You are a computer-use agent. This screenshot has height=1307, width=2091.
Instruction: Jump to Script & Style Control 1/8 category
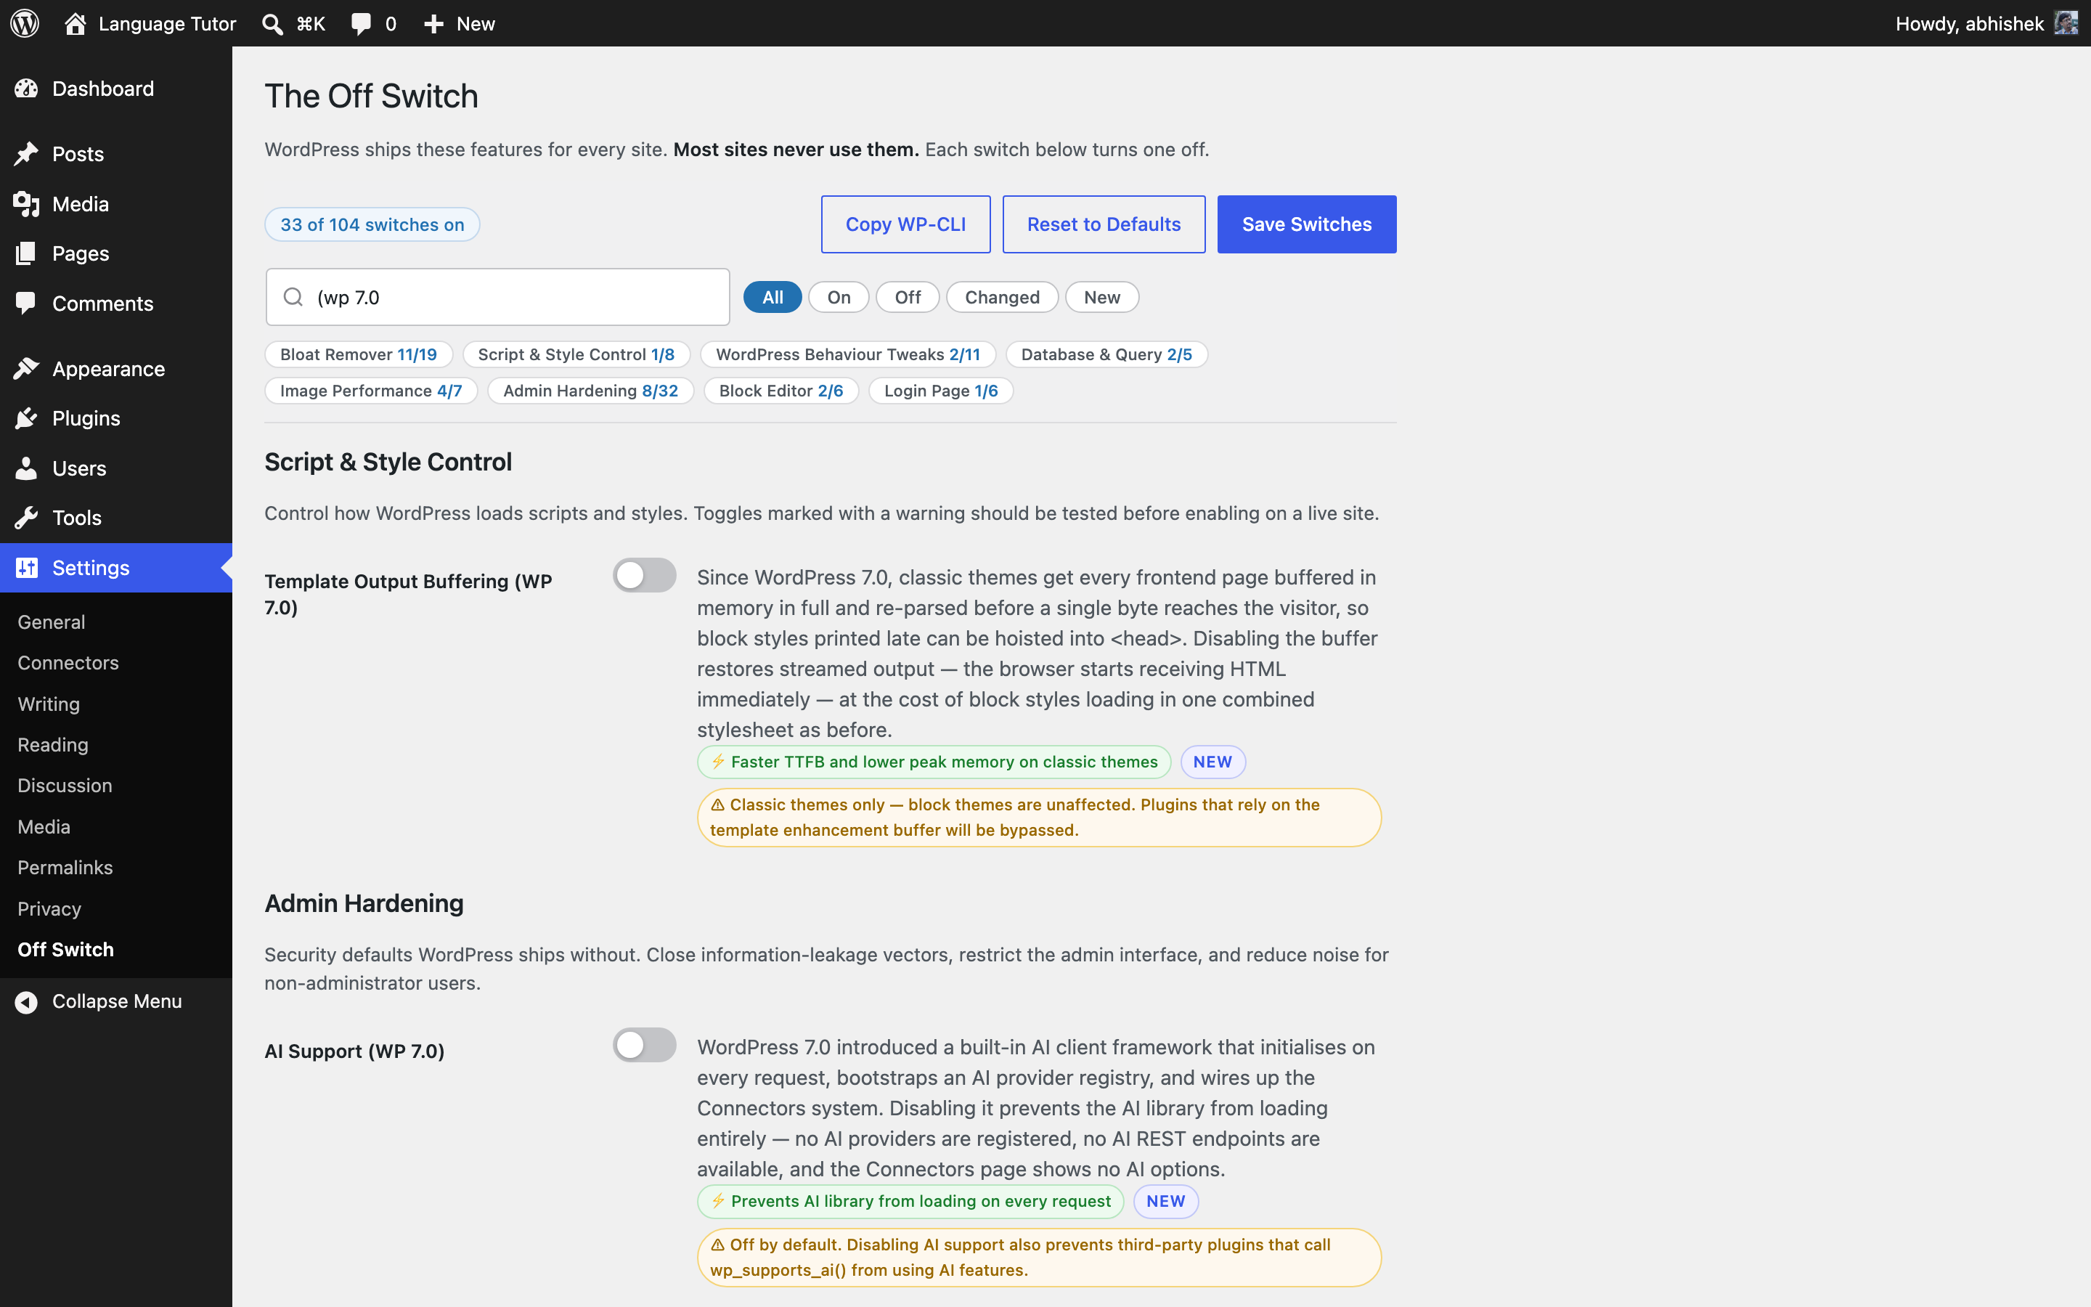[x=576, y=354]
